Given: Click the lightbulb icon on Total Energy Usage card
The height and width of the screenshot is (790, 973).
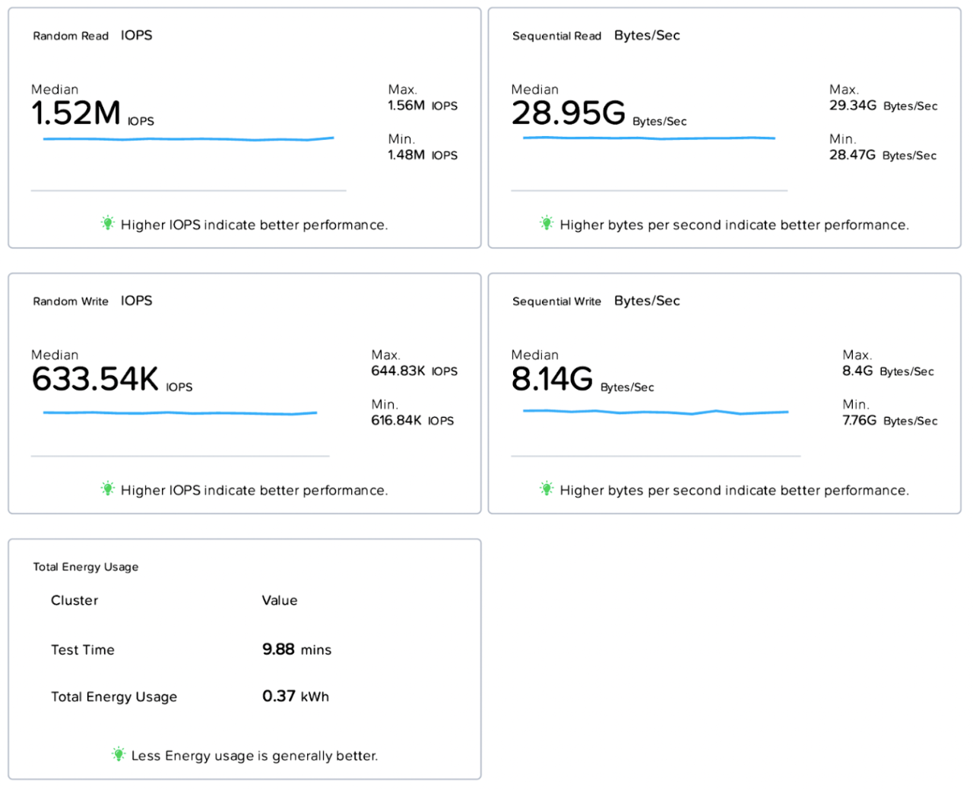Looking at the screenshot, I should [118, 754].
